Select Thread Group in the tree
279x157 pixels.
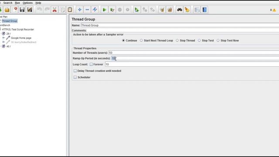click(x=10, y=21)
